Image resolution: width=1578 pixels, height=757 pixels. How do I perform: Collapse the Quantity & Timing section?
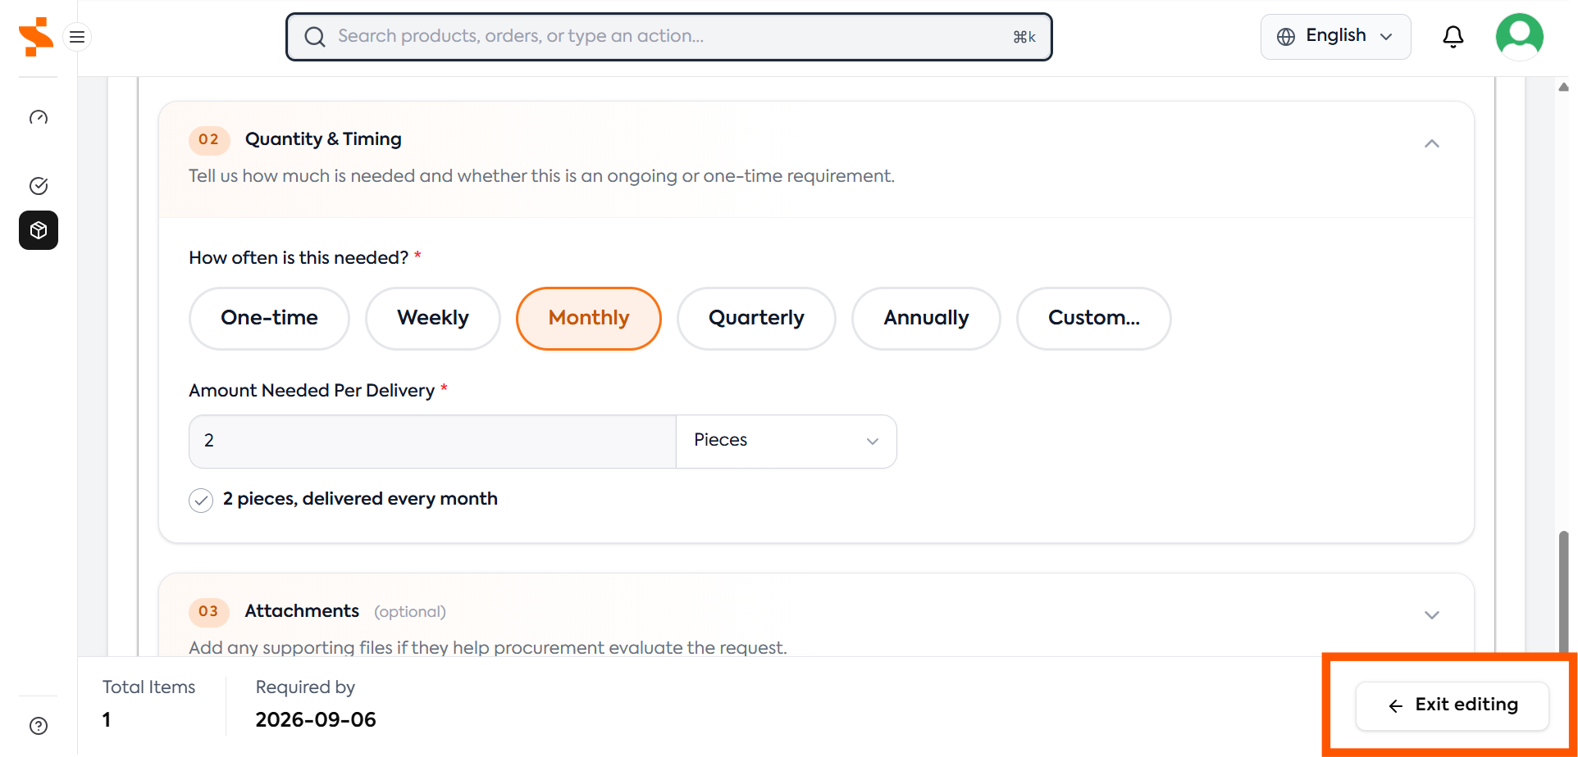pos(1432,144)
